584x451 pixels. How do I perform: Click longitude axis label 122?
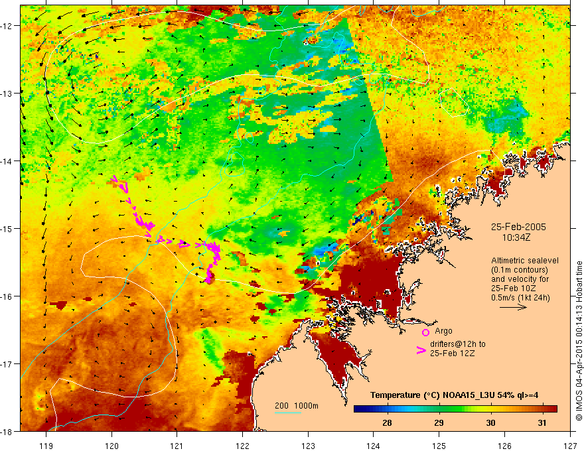(x=242, y=446)
